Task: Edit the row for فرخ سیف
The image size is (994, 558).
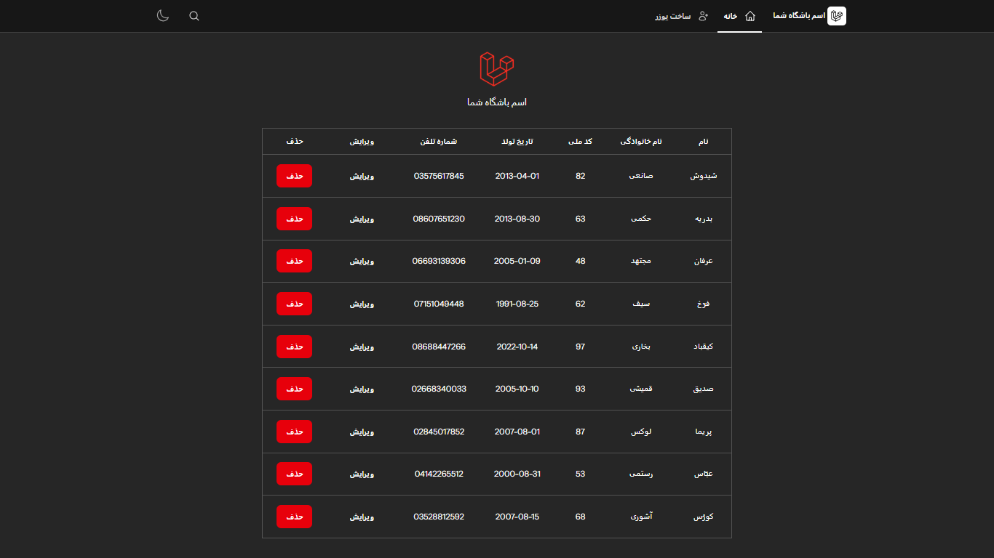Action: 362,304
